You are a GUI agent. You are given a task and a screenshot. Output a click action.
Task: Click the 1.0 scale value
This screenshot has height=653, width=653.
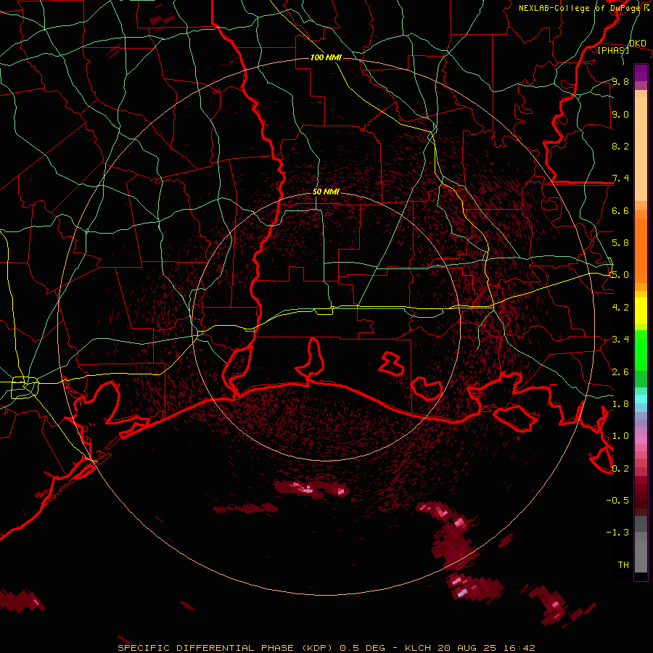[620, 436]
